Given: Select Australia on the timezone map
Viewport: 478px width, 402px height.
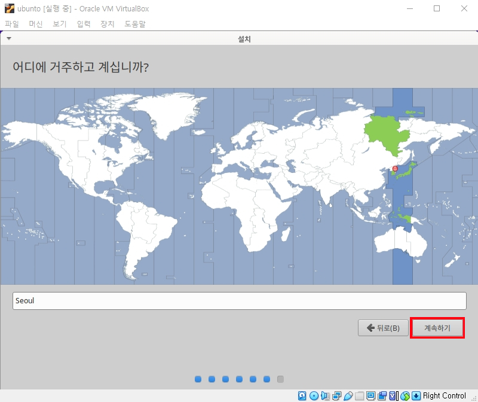Looking at the screenshot, I should tap(401, 243).
